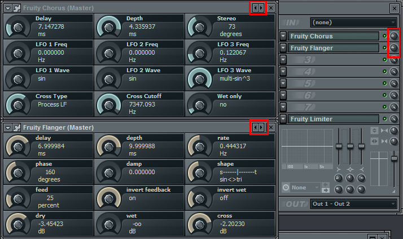403x239 pixels.
Task: Toggle the Fruity Chorus slot enable LED
Action: (x=385, y=36)
